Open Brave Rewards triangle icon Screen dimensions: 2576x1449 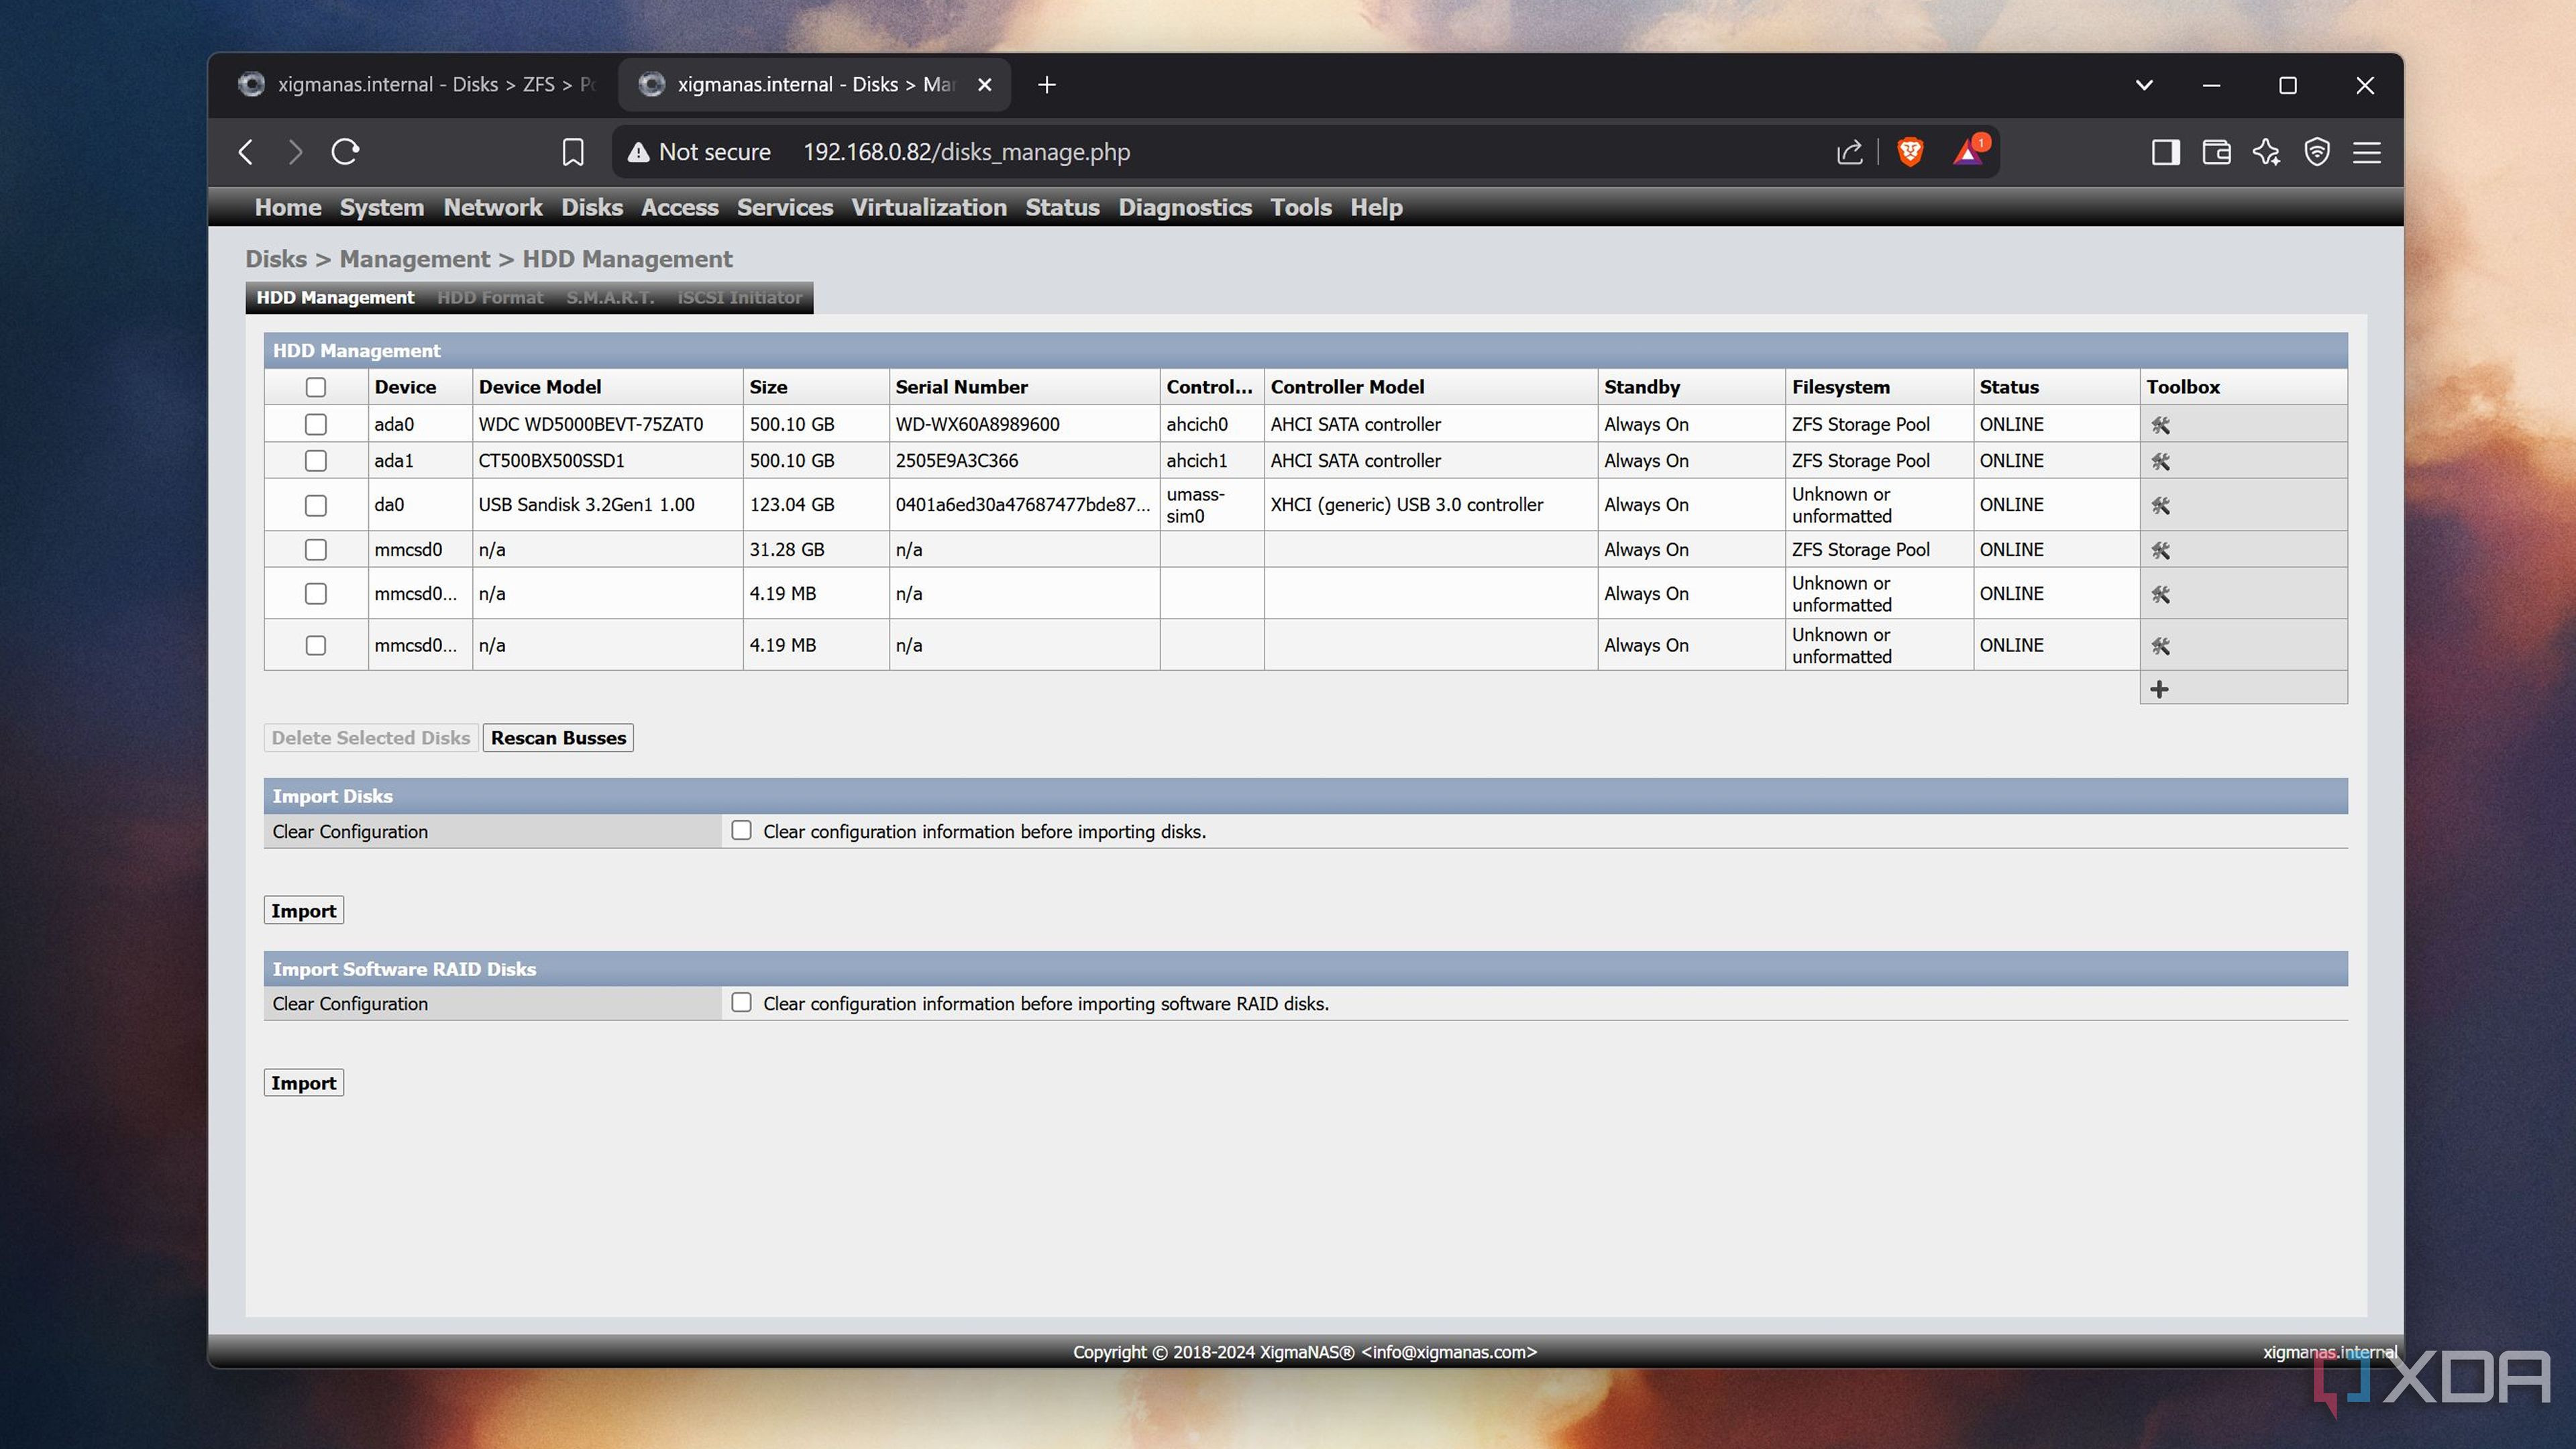point(1969,152)
